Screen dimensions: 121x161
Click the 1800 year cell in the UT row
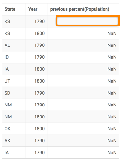(x=39, y=81)
